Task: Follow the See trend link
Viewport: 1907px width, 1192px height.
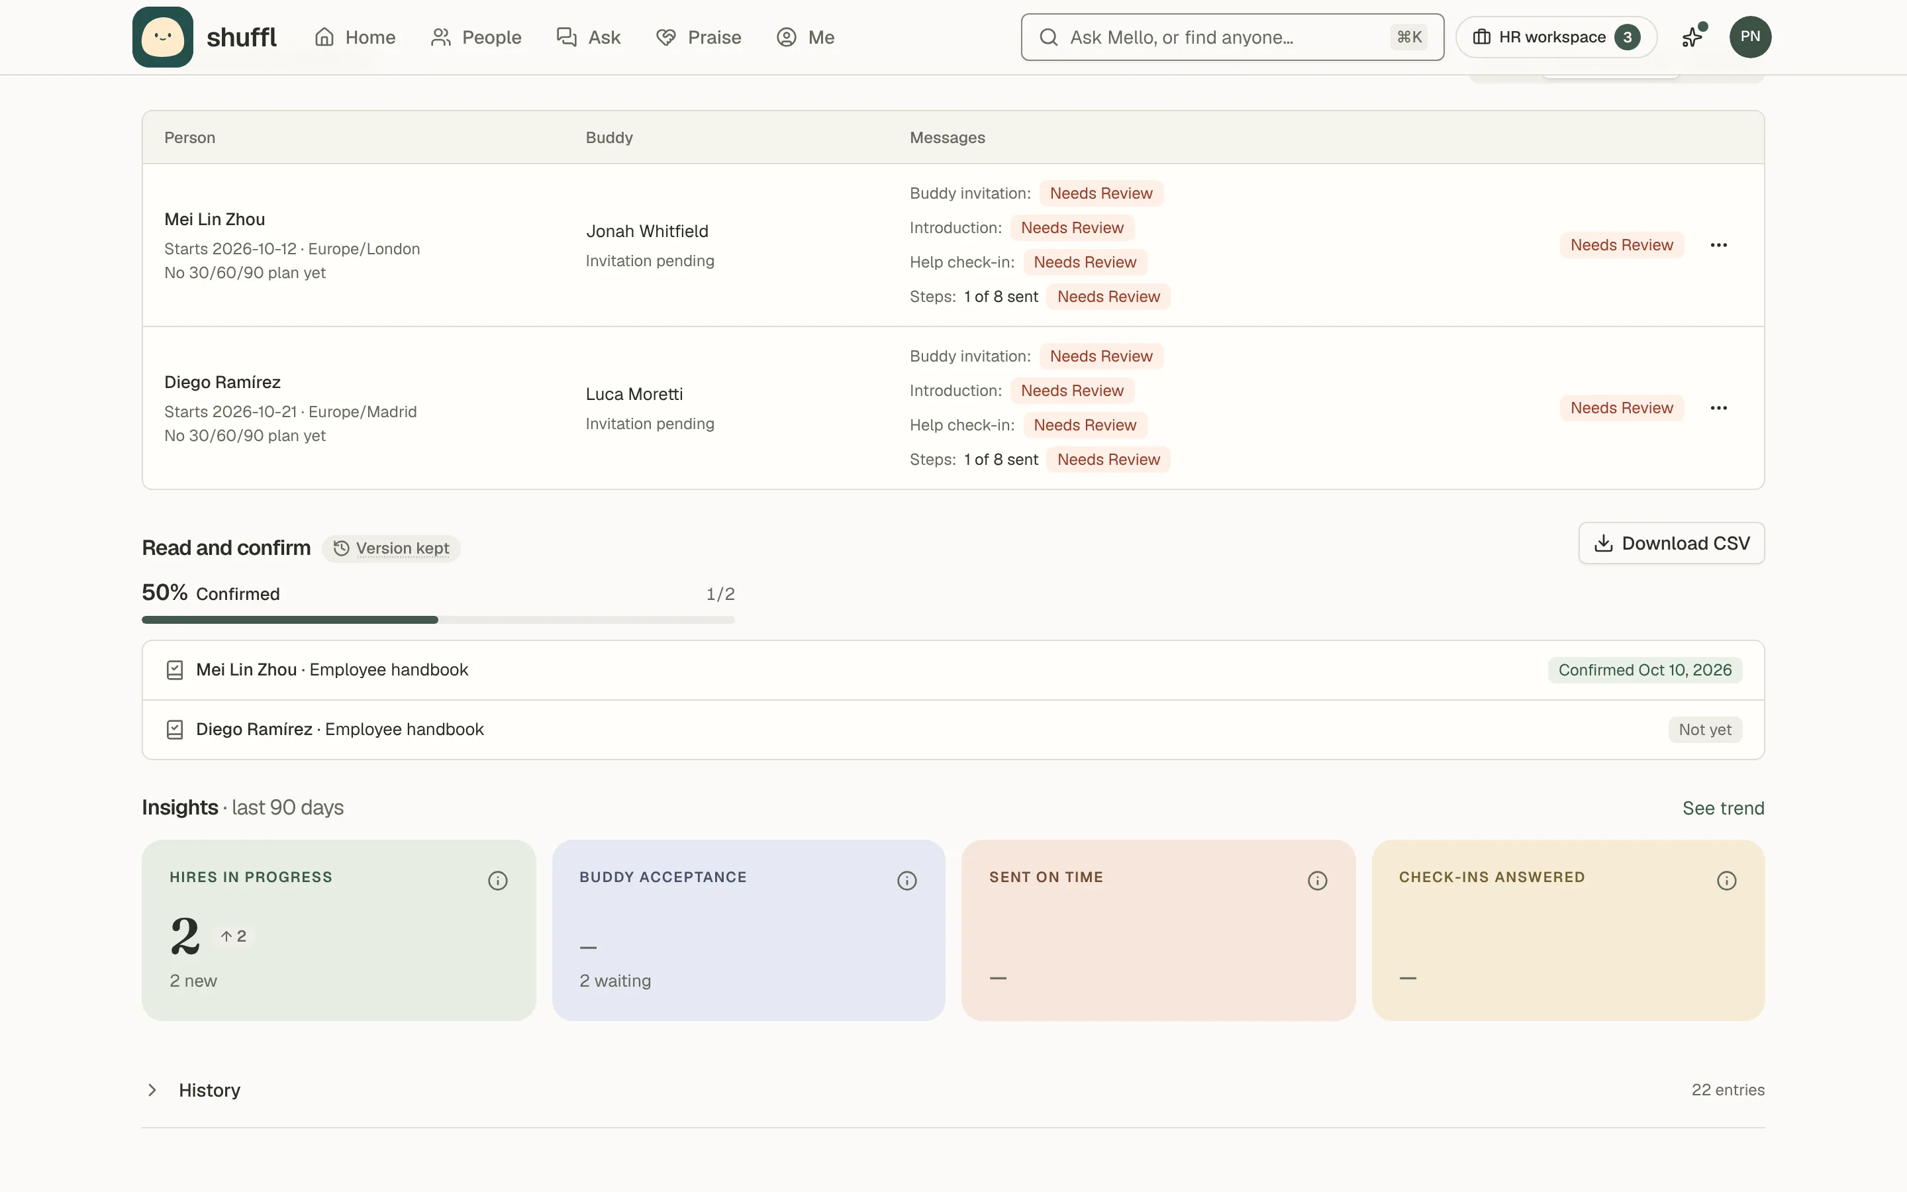Action: pos(1724,808)
